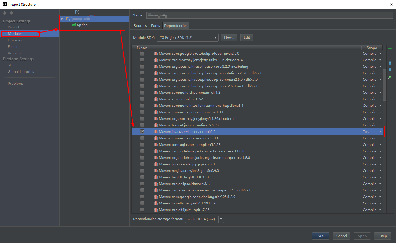Remove selected dependency using the red minus

pos(390,56)
